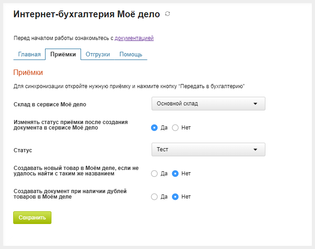This screenshot has width=315, height=249.
Task: Select the Приёмки tab
Action: [63, 55]
